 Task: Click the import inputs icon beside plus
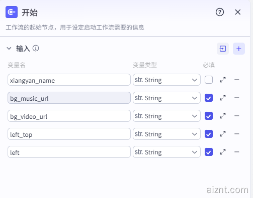223,49
